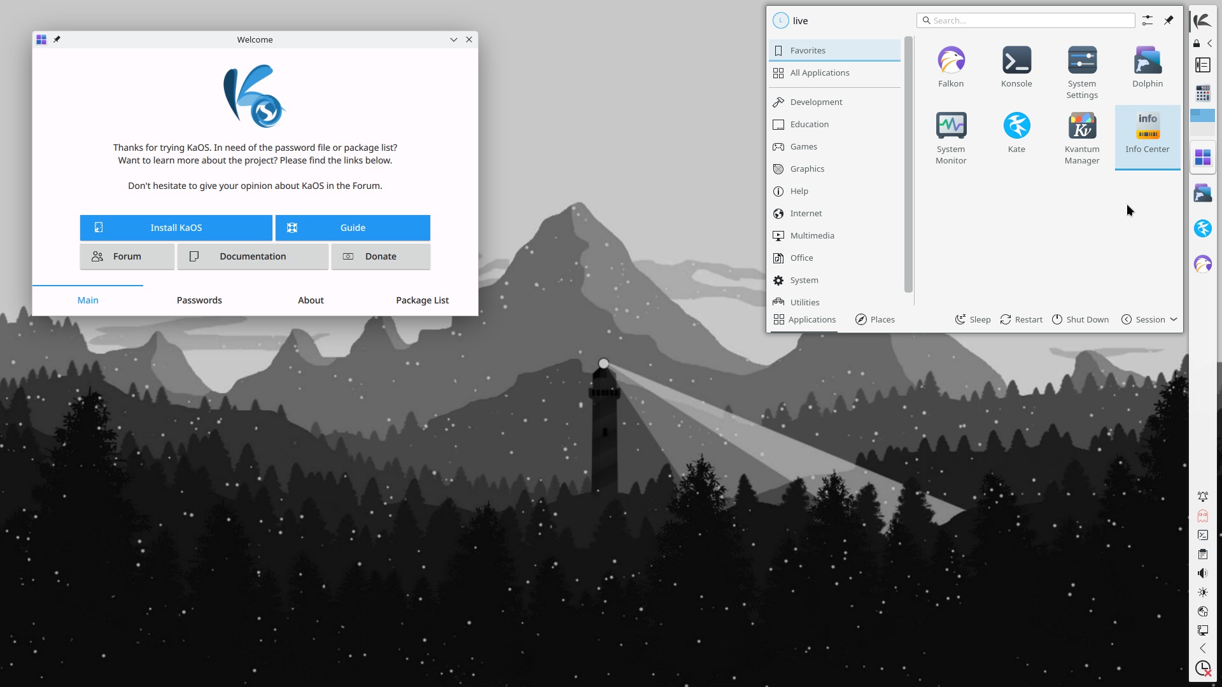
Task: Toggle keep-above pin on the Welcome window
Action: pyautogui.click(x=57, y=39)
